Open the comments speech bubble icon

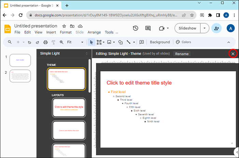point(148,28)
